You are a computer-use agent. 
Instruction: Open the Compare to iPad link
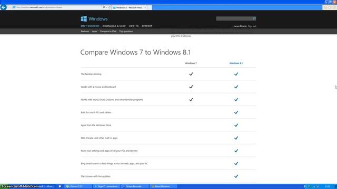(x=108, y=31)
